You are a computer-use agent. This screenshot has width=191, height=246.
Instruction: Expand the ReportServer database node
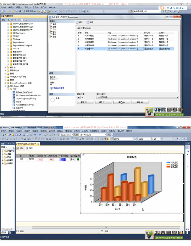pos(8,42)
